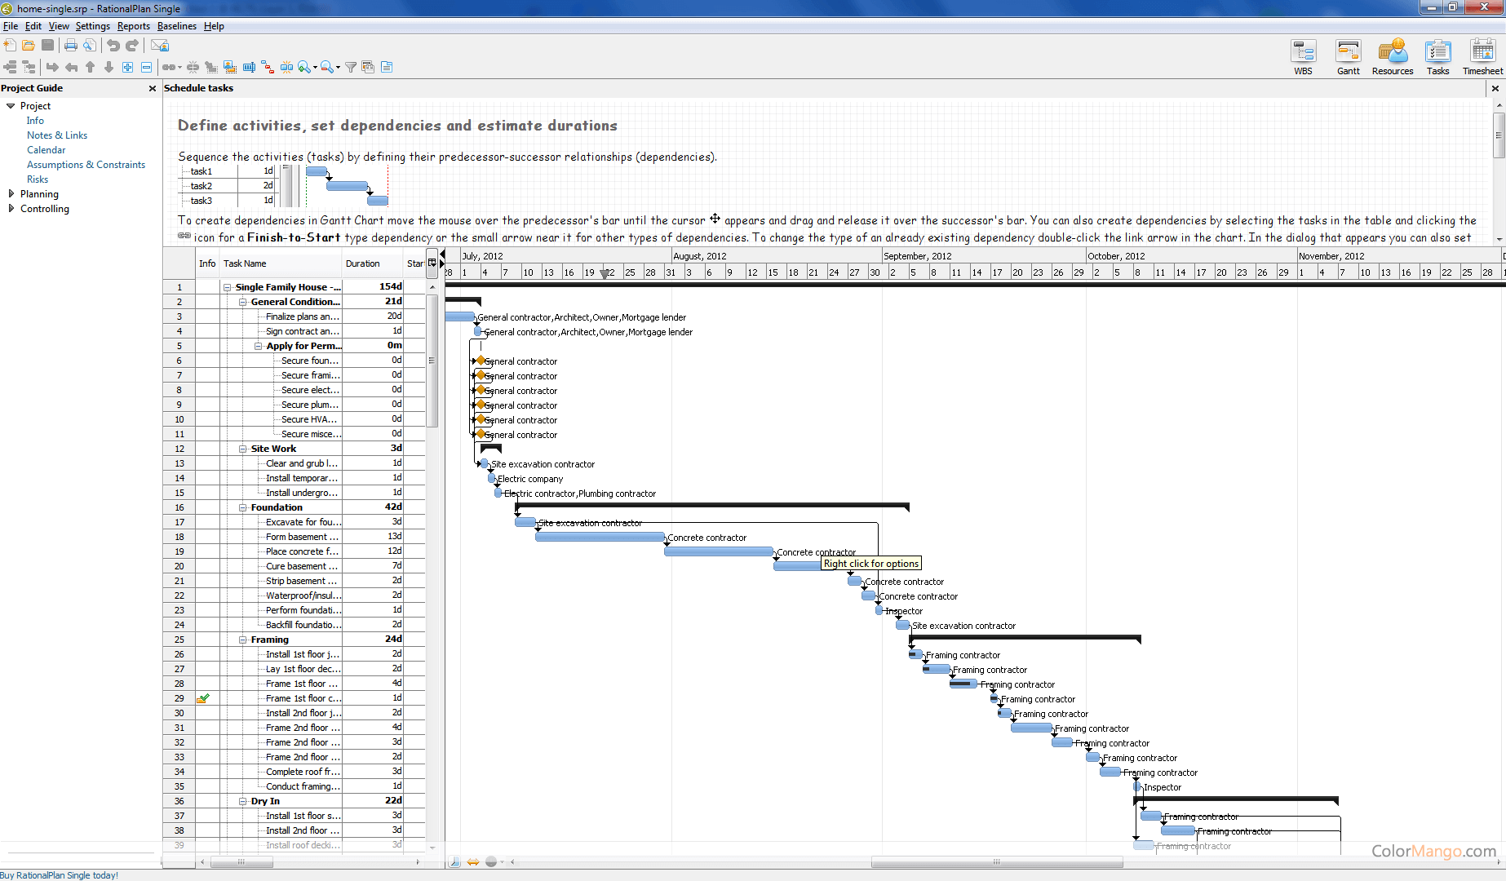The image size is (1506, 881).
Task: Click the horizontal scrollbar under the Gantt chart
Action: pyautogui.click(x=995, y=861)
